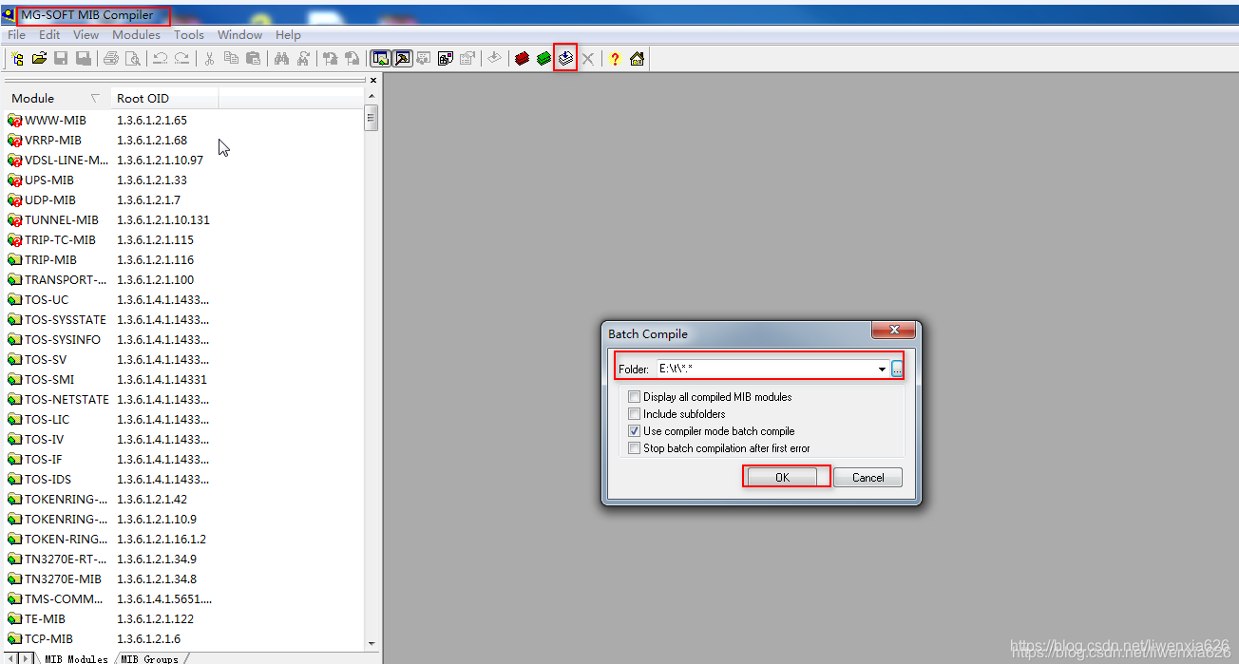Click the Cut scissors icon

click(x=209, y=59)
